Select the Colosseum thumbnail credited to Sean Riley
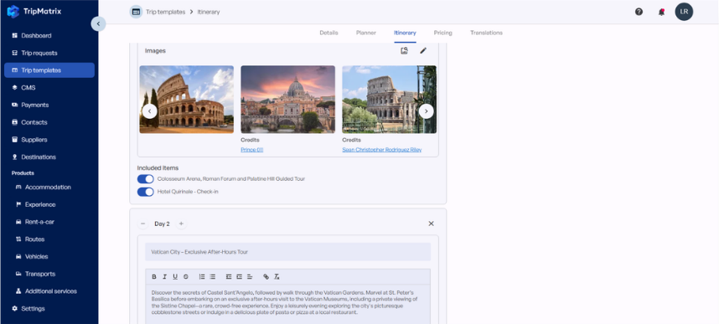 click(x=390, y=100)
